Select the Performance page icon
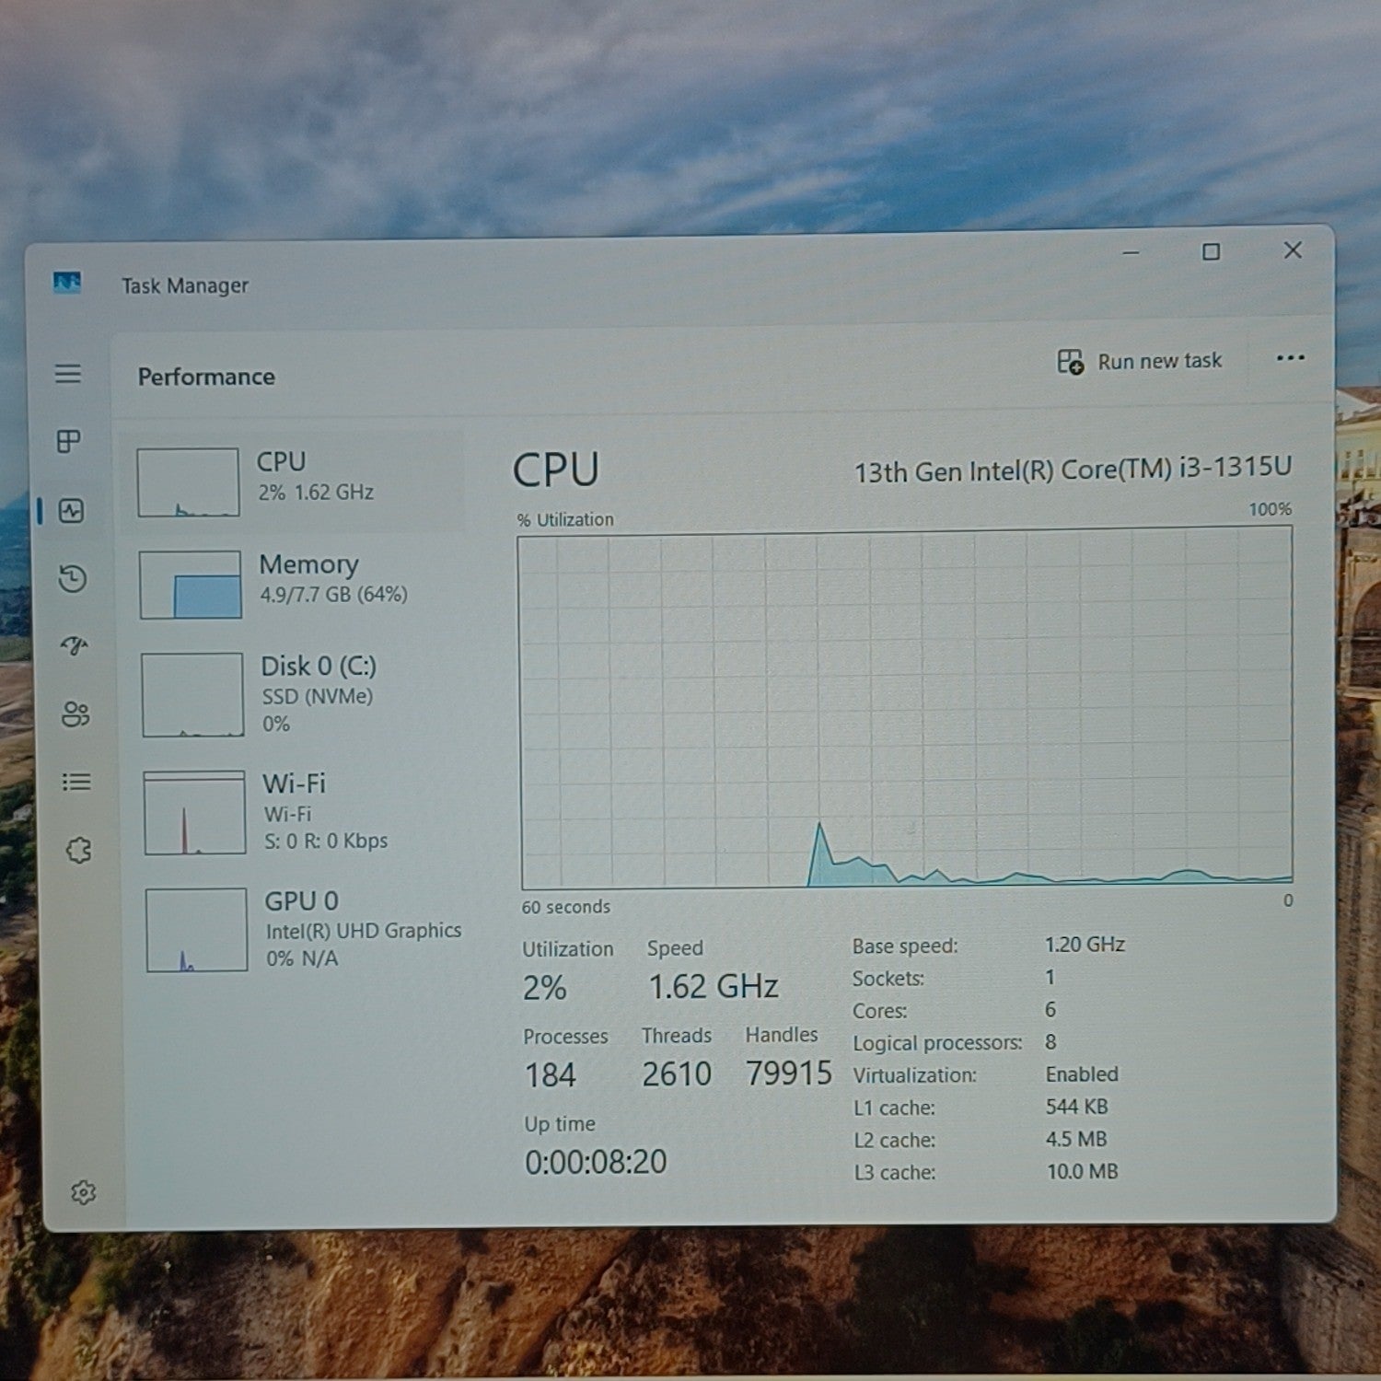This screenshot has height=1381, width=1381. 71,511
